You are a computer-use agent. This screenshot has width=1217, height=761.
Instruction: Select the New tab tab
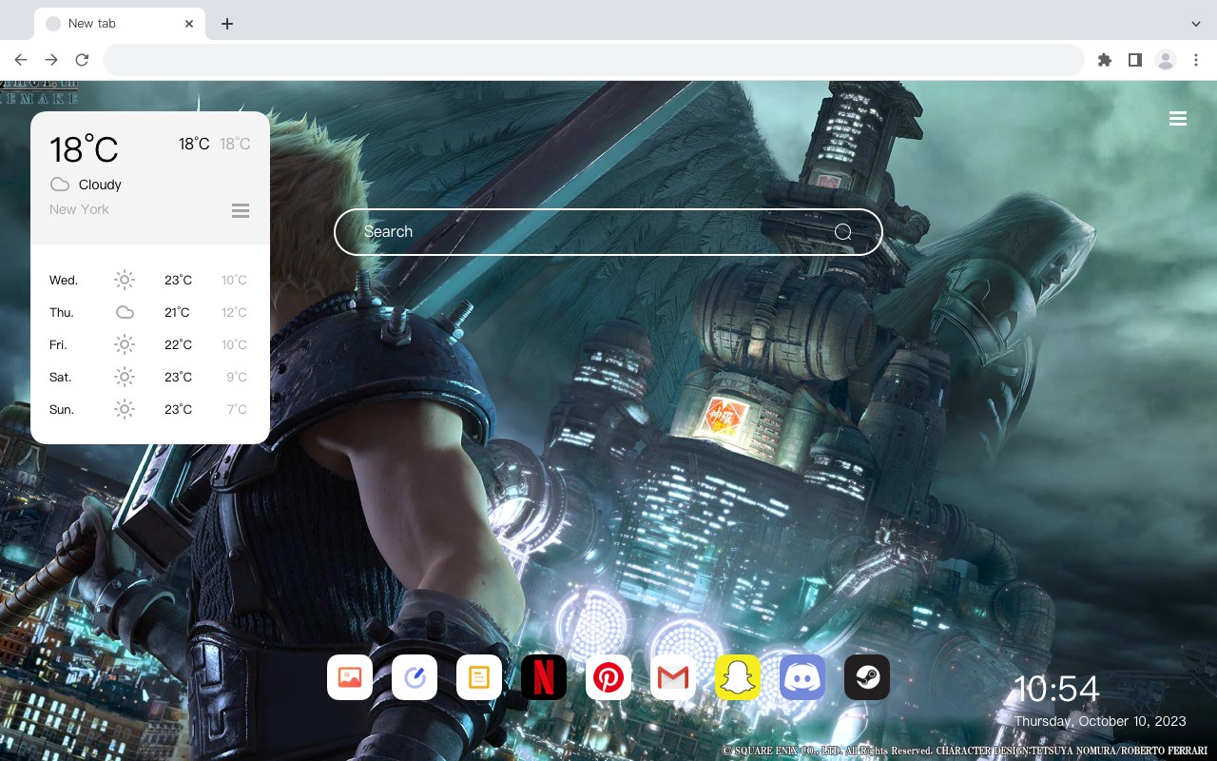tap(119, 24)
